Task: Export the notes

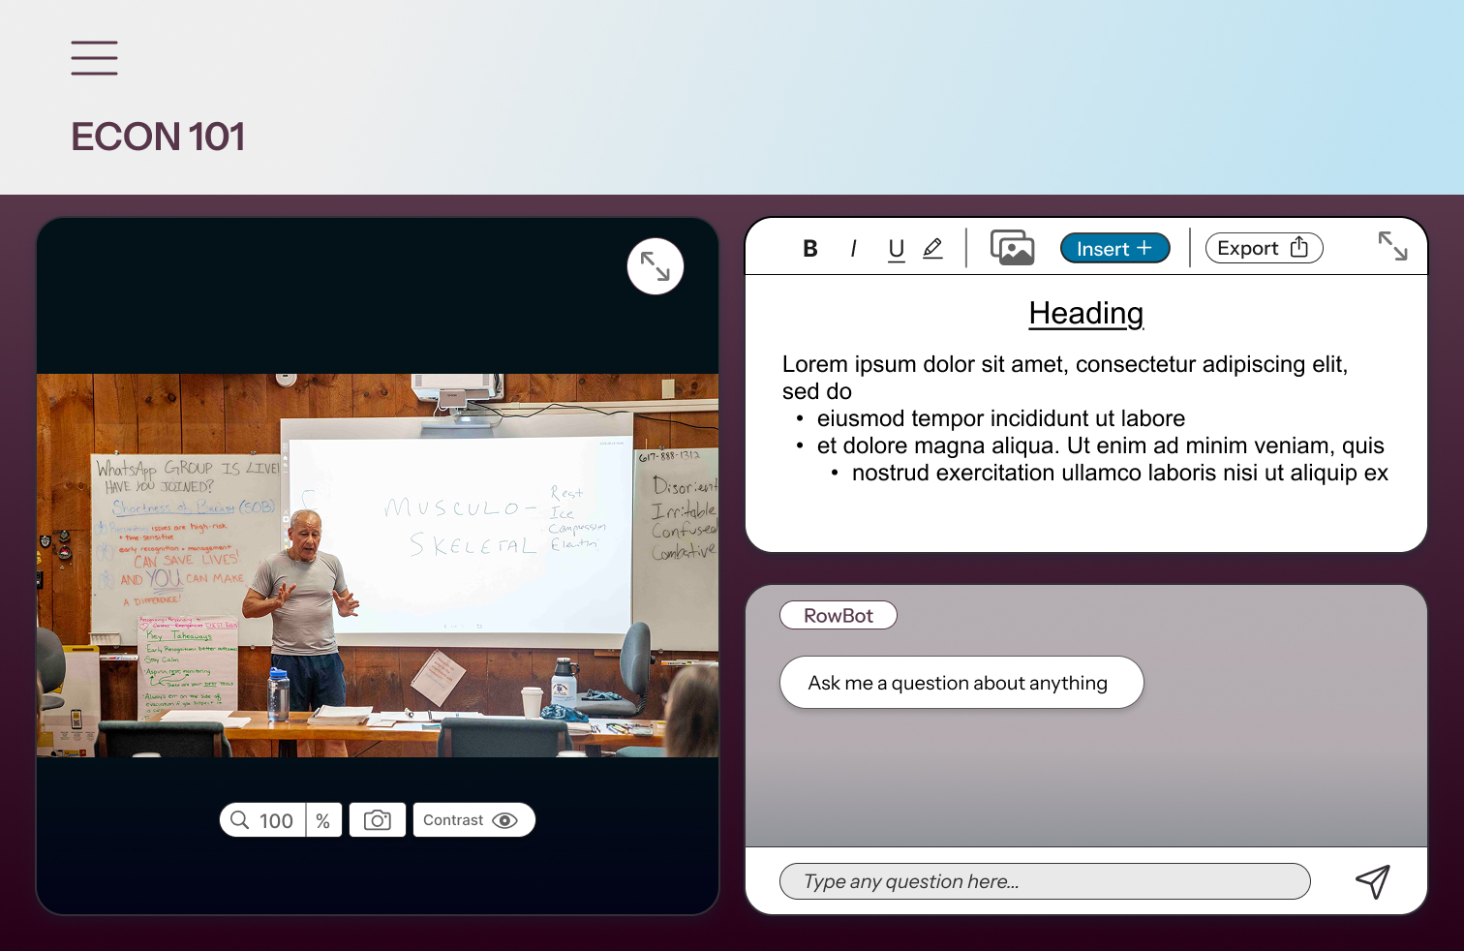Action: pos(1263,248)
